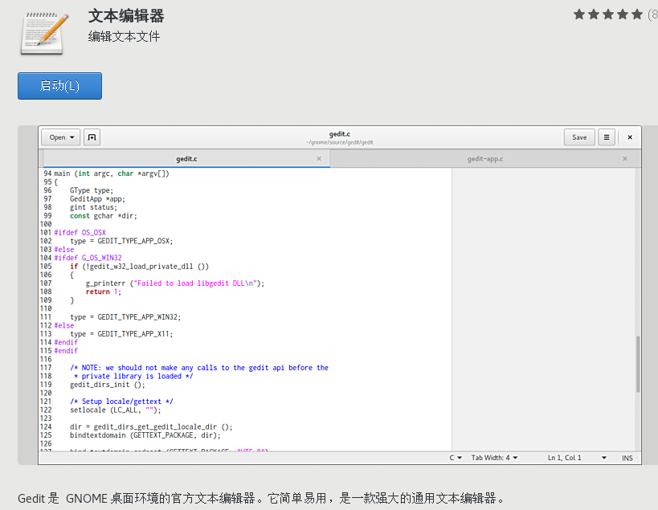Click the gedit.c title in header bar
Image resolution: width=658 pixels, height=510 pixels.
click(x=340, y=134)
